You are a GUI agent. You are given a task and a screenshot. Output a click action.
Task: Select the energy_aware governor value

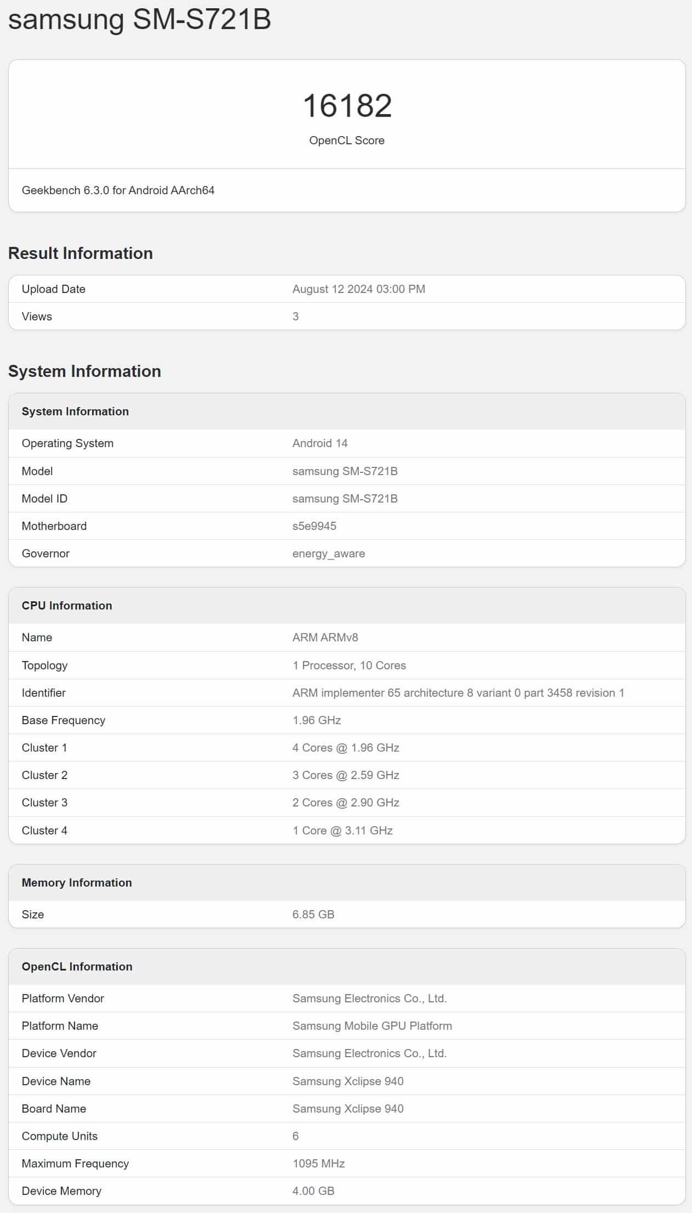329,554
